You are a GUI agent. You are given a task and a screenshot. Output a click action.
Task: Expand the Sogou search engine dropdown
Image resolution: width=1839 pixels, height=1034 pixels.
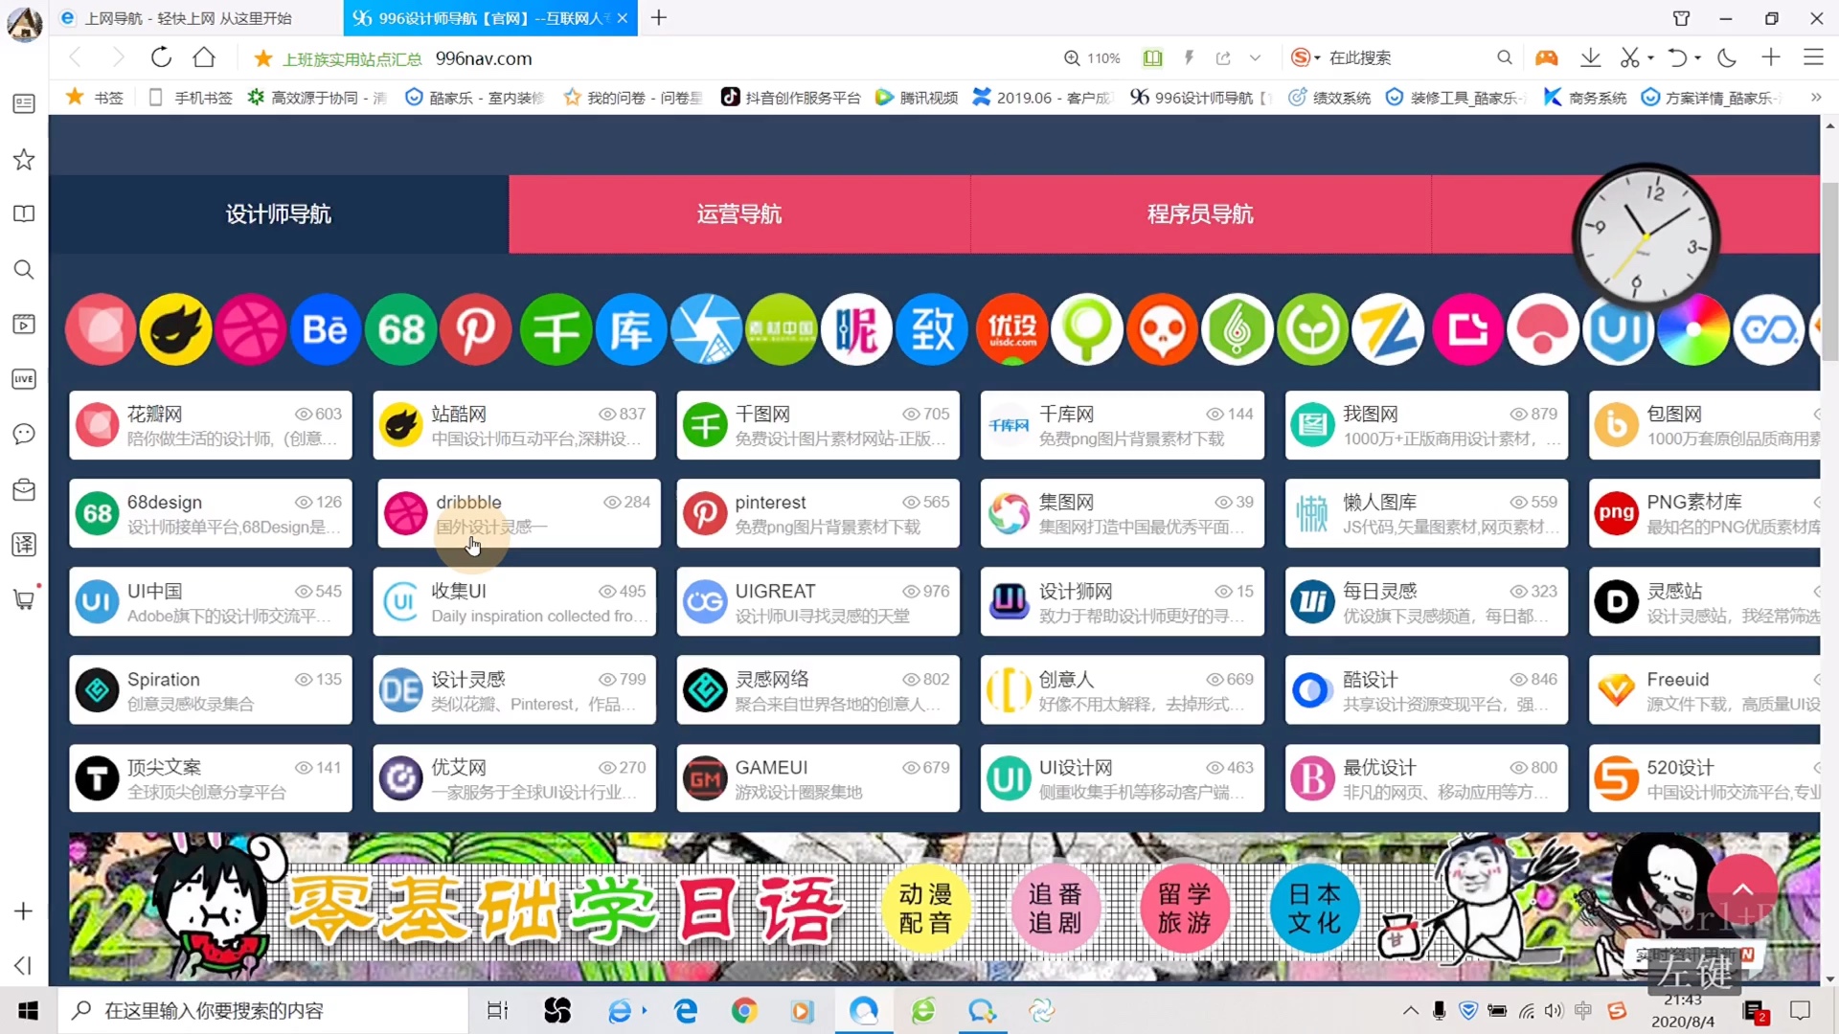(x=1318, y=58)
